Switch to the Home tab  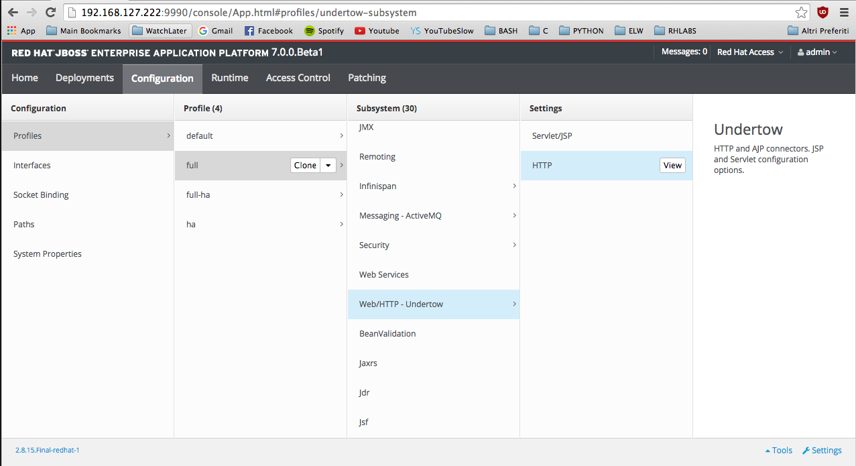pyautogui.click(x=25, y=78)
